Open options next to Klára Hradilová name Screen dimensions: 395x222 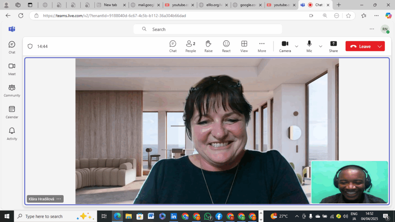point(59,199)
